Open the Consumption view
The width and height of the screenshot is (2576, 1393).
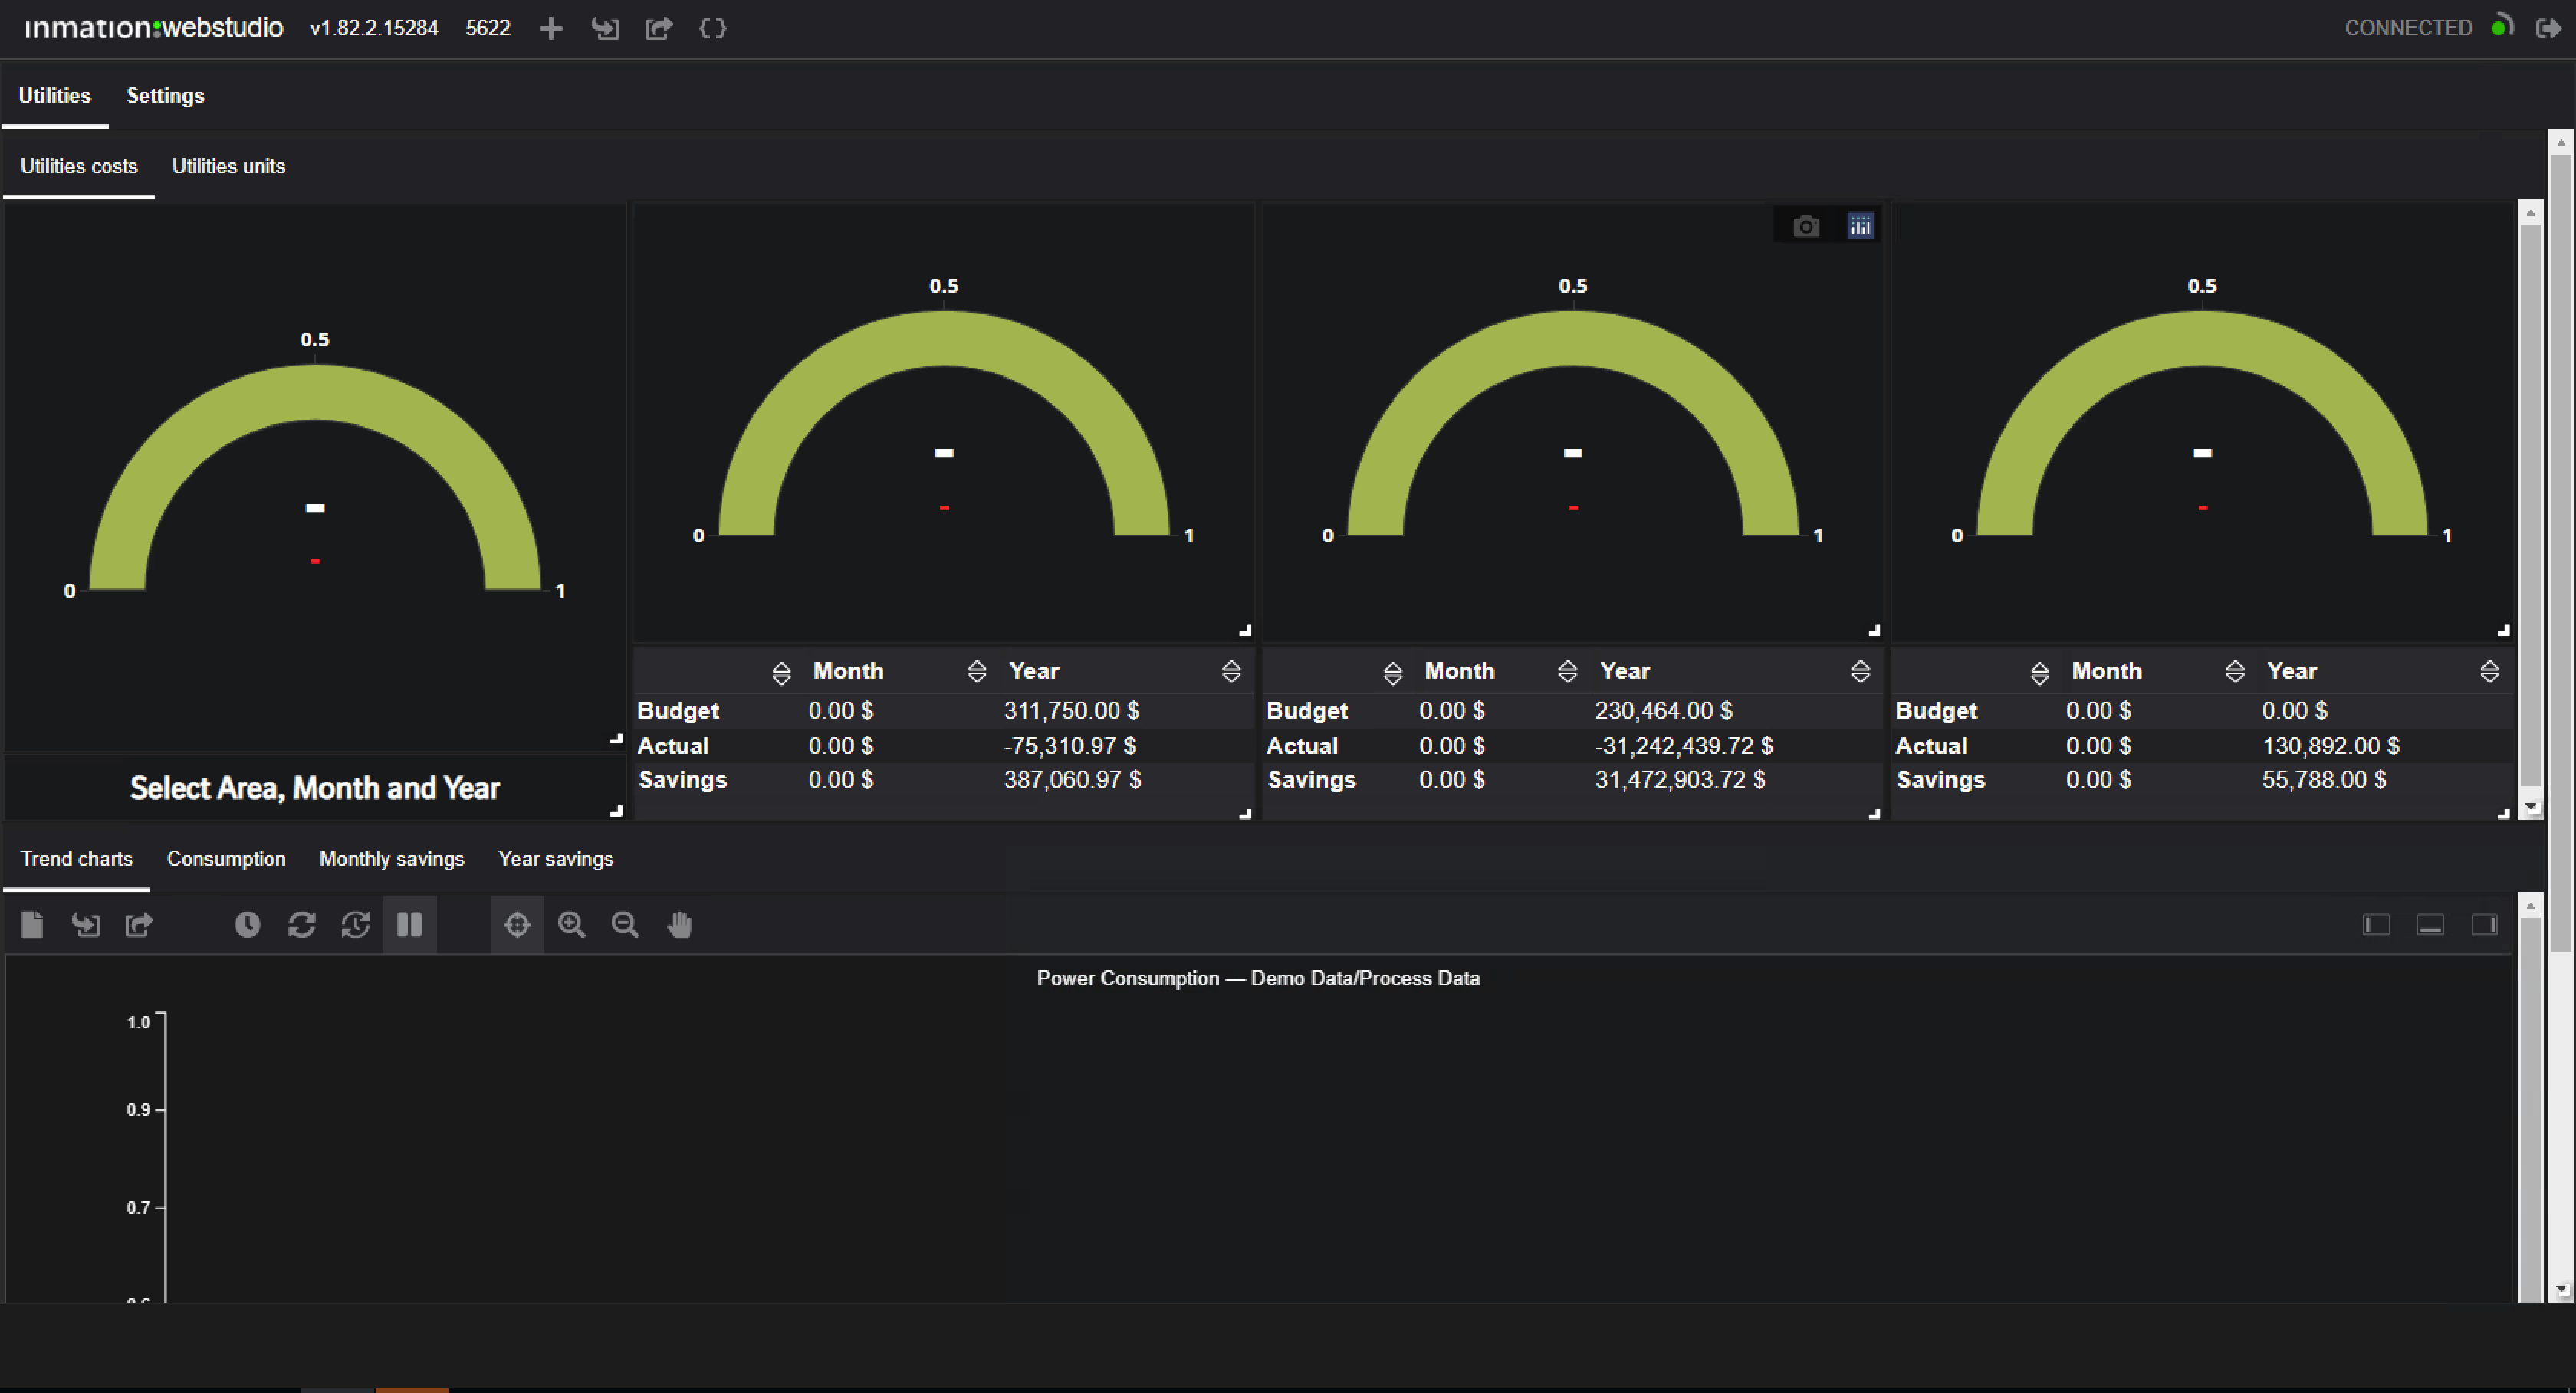click(x=226, y=858)
